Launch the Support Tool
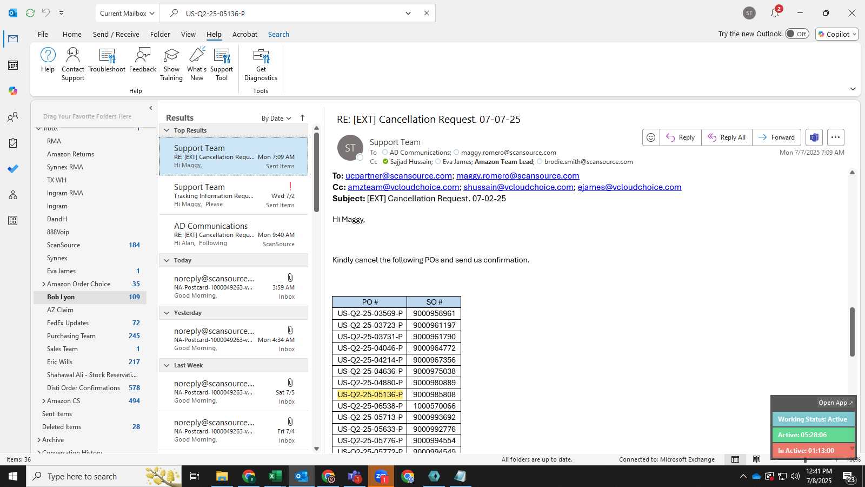 coord(222,64)
